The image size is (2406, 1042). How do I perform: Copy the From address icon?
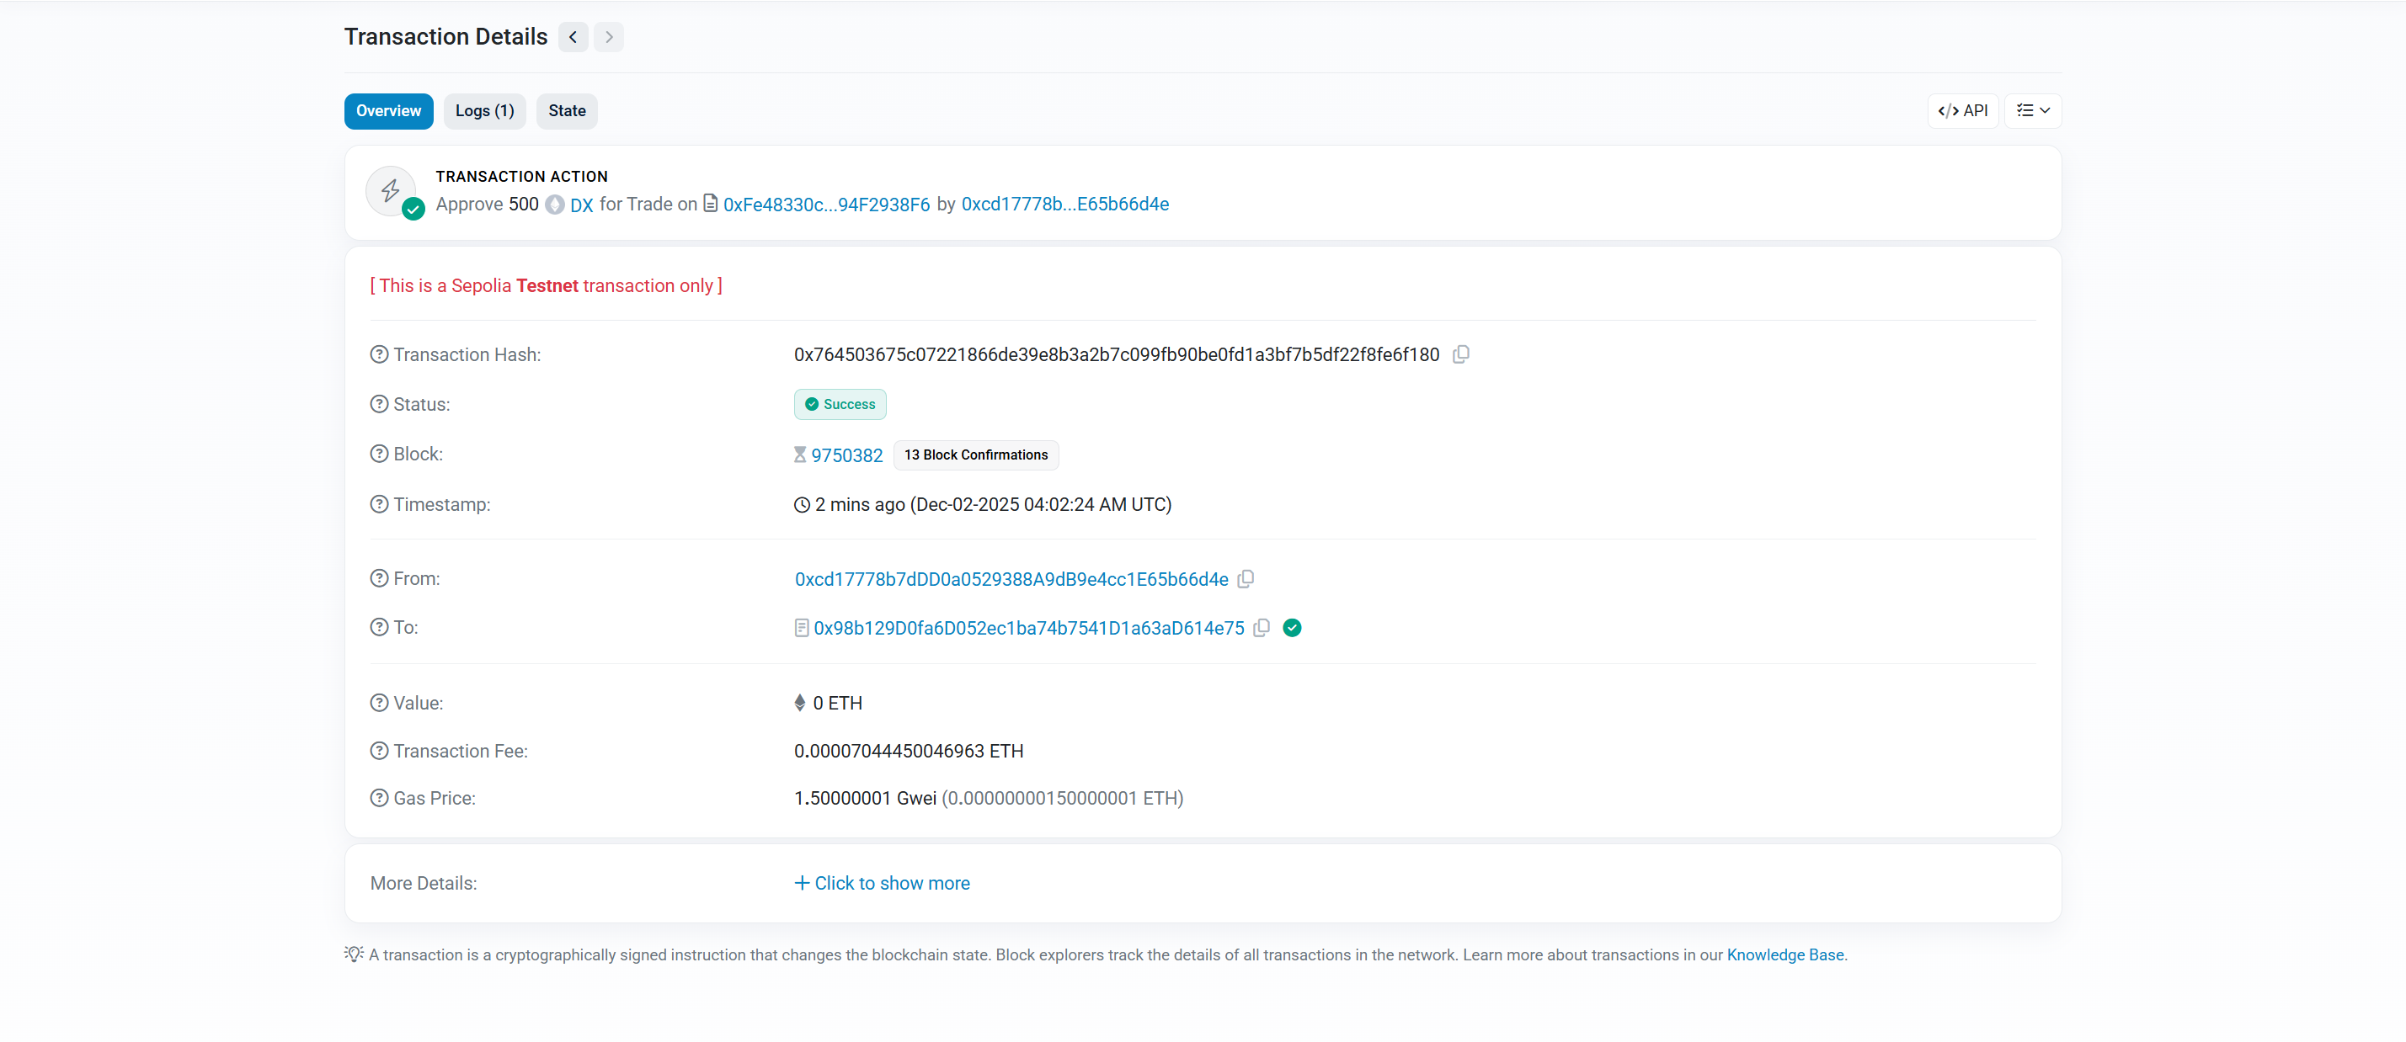1245,579
